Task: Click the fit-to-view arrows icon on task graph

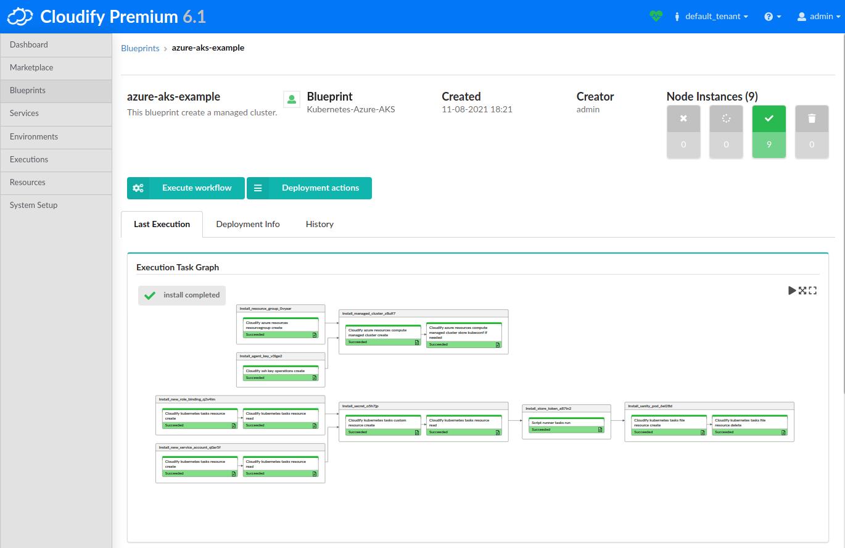Action: (x=802, y=290)
